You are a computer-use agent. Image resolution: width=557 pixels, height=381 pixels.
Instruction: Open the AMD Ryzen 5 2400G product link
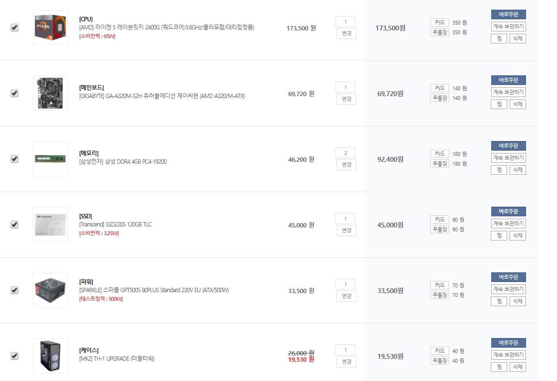[167, 28]
